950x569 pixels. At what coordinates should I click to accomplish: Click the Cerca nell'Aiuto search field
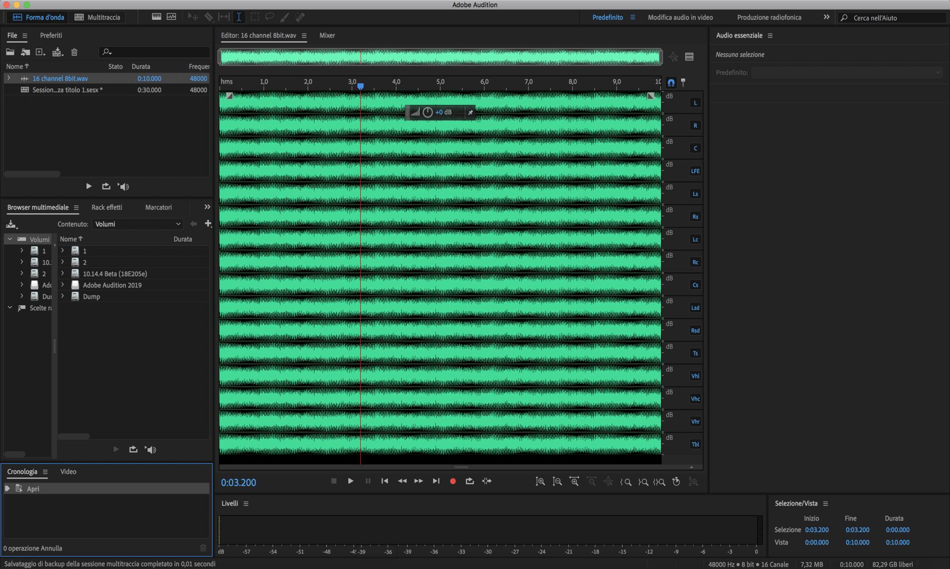click(896, 18)
